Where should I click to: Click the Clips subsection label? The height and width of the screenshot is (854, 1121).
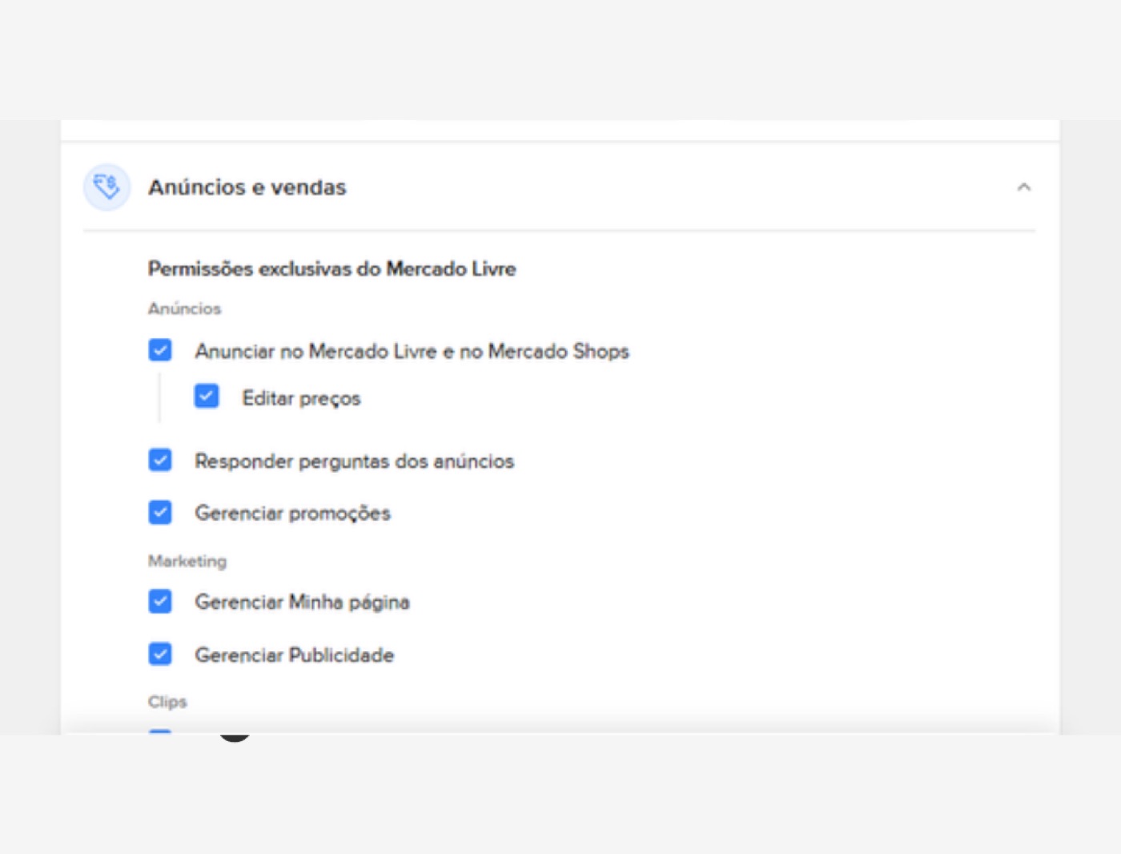(x=167, y=702)
